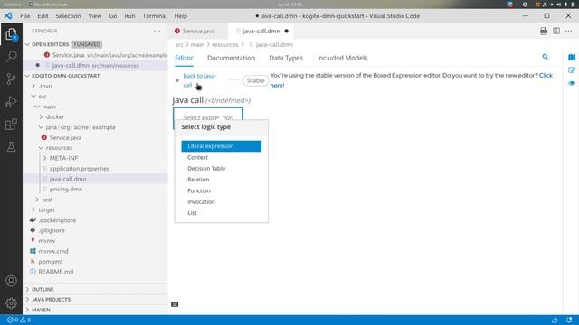Select Context logic type
The width and height of the screenshot is (579, 325).
(x=221, y=157)
